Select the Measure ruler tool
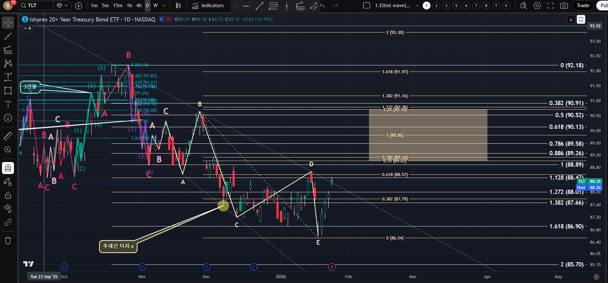 [x=8, y=136]
